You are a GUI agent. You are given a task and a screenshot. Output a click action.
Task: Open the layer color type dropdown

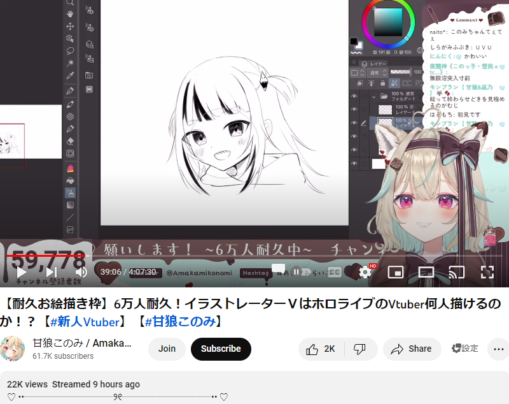pos(358,73)
